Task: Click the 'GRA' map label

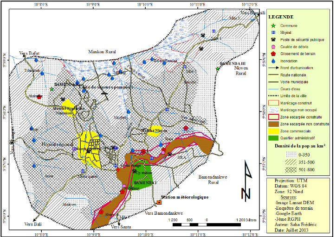Action: pyautogui.click(x=182, y=157)
